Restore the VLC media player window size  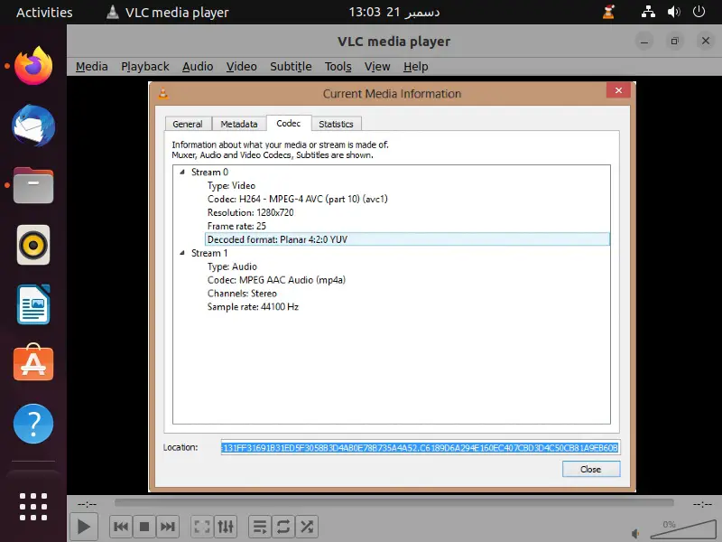(674, 42)
